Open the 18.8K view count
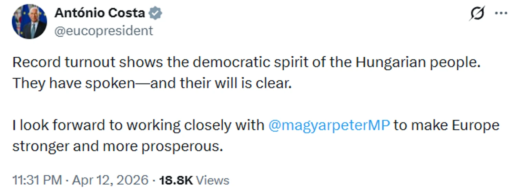The width and height of the screenshot is (517, 196). pyautogui.click(x=176, y=180)
